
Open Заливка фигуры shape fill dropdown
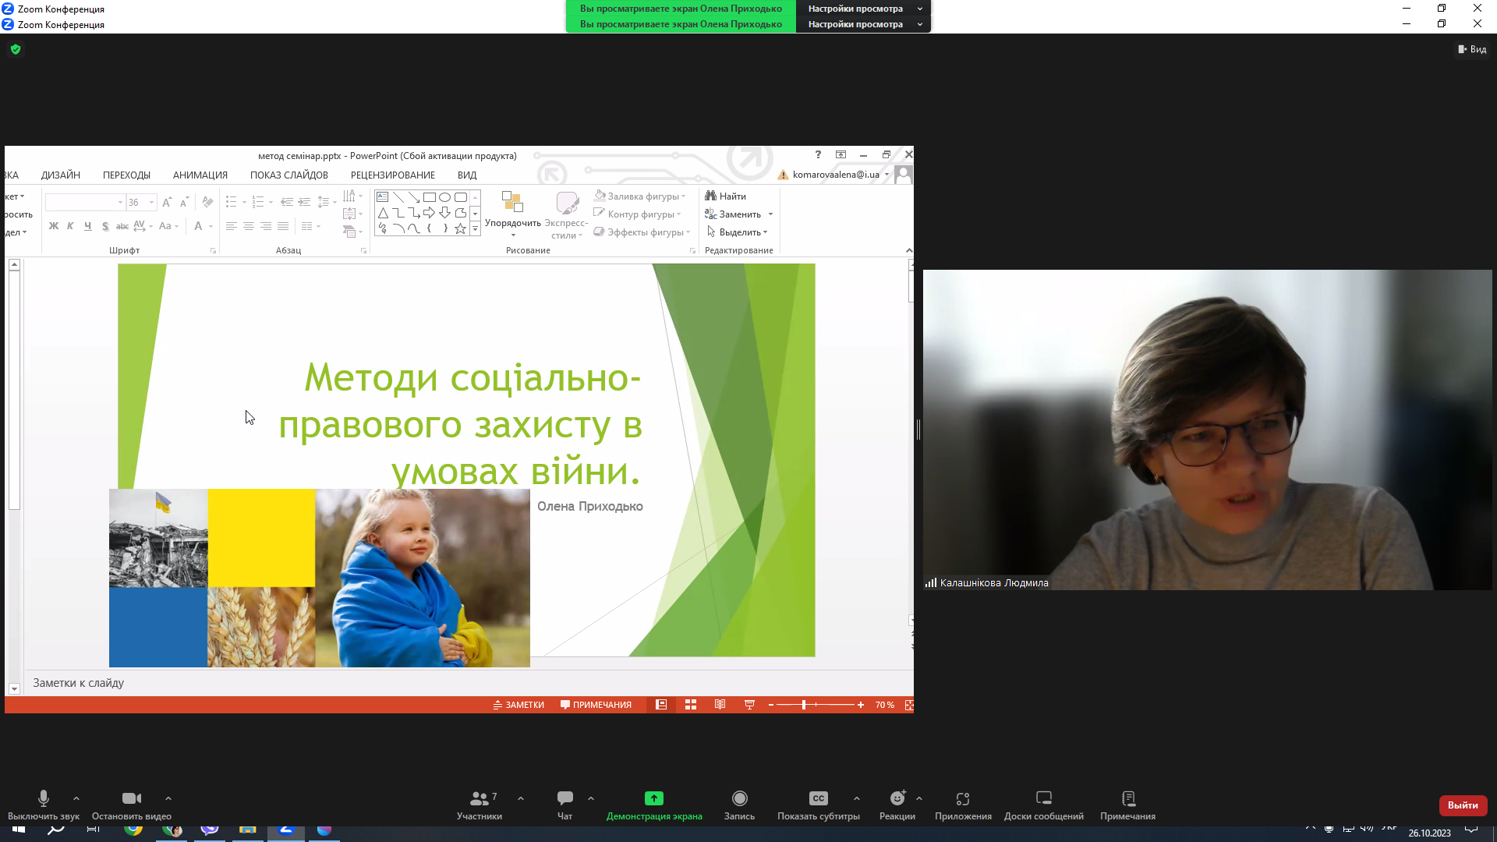point(640,196)
